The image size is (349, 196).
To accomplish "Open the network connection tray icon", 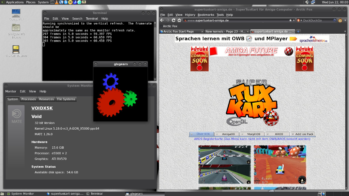I will (x=313, y=2).
